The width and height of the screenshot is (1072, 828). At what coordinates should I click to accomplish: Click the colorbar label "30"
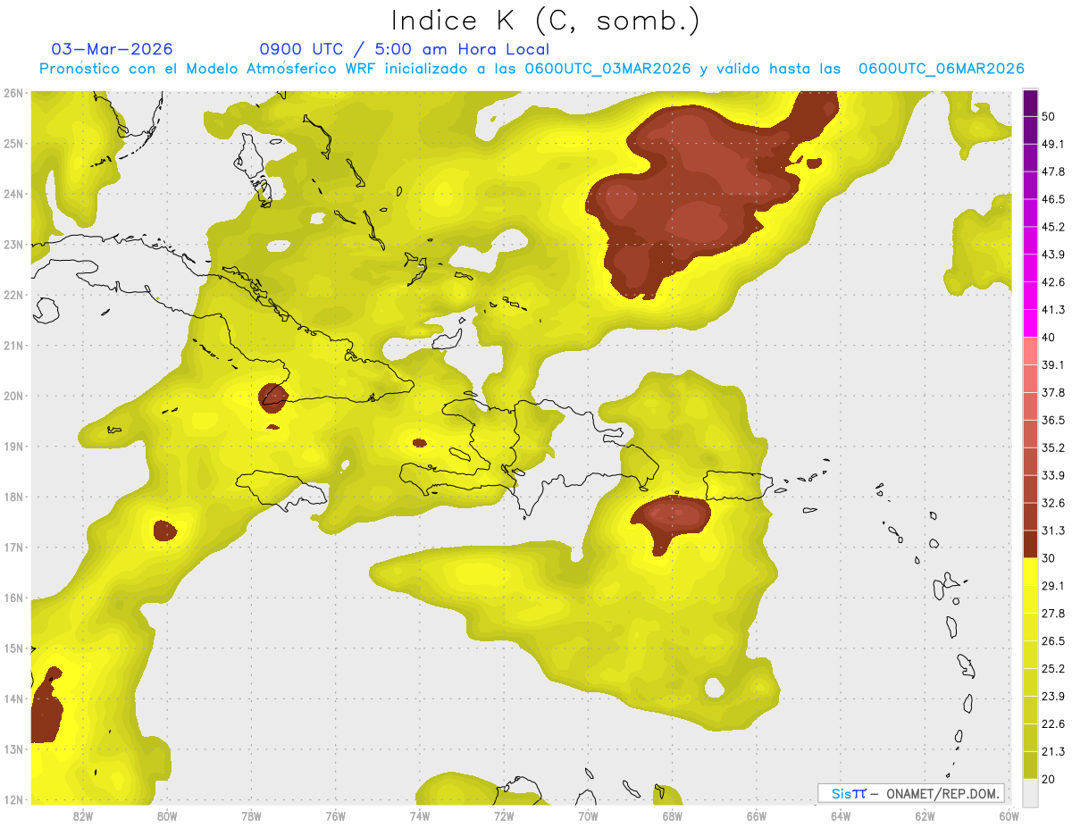click(x=1049, y=558)
